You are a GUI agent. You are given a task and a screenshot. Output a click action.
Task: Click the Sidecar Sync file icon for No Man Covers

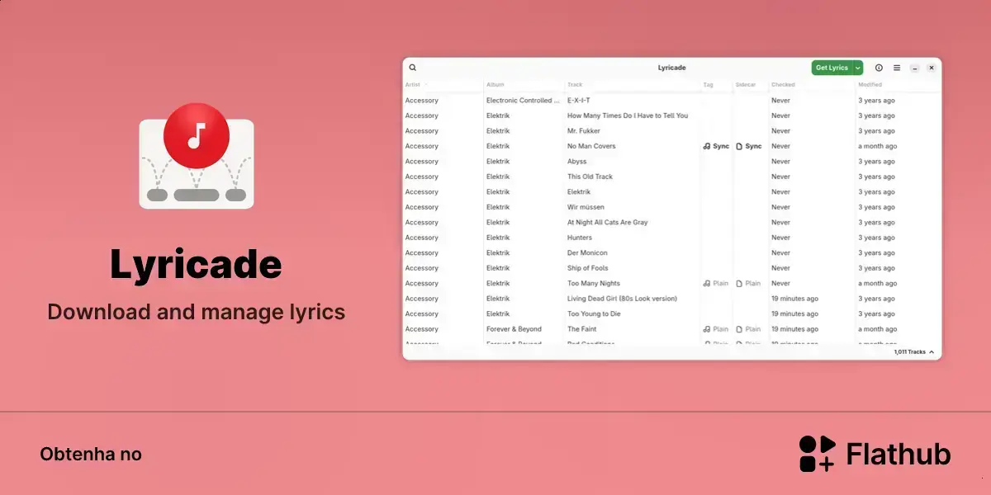click(739, 146)
